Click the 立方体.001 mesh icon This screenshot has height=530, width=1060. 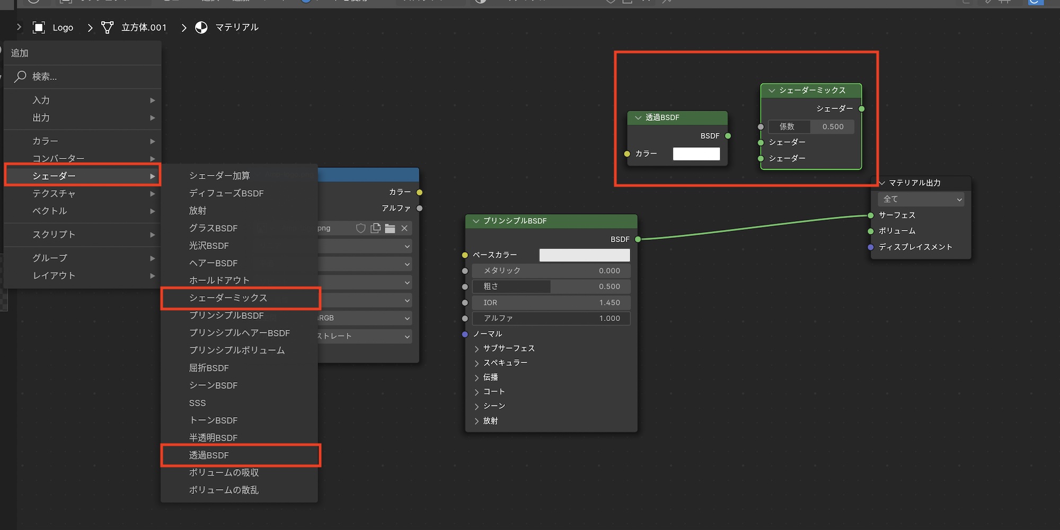tap(108, 28)
